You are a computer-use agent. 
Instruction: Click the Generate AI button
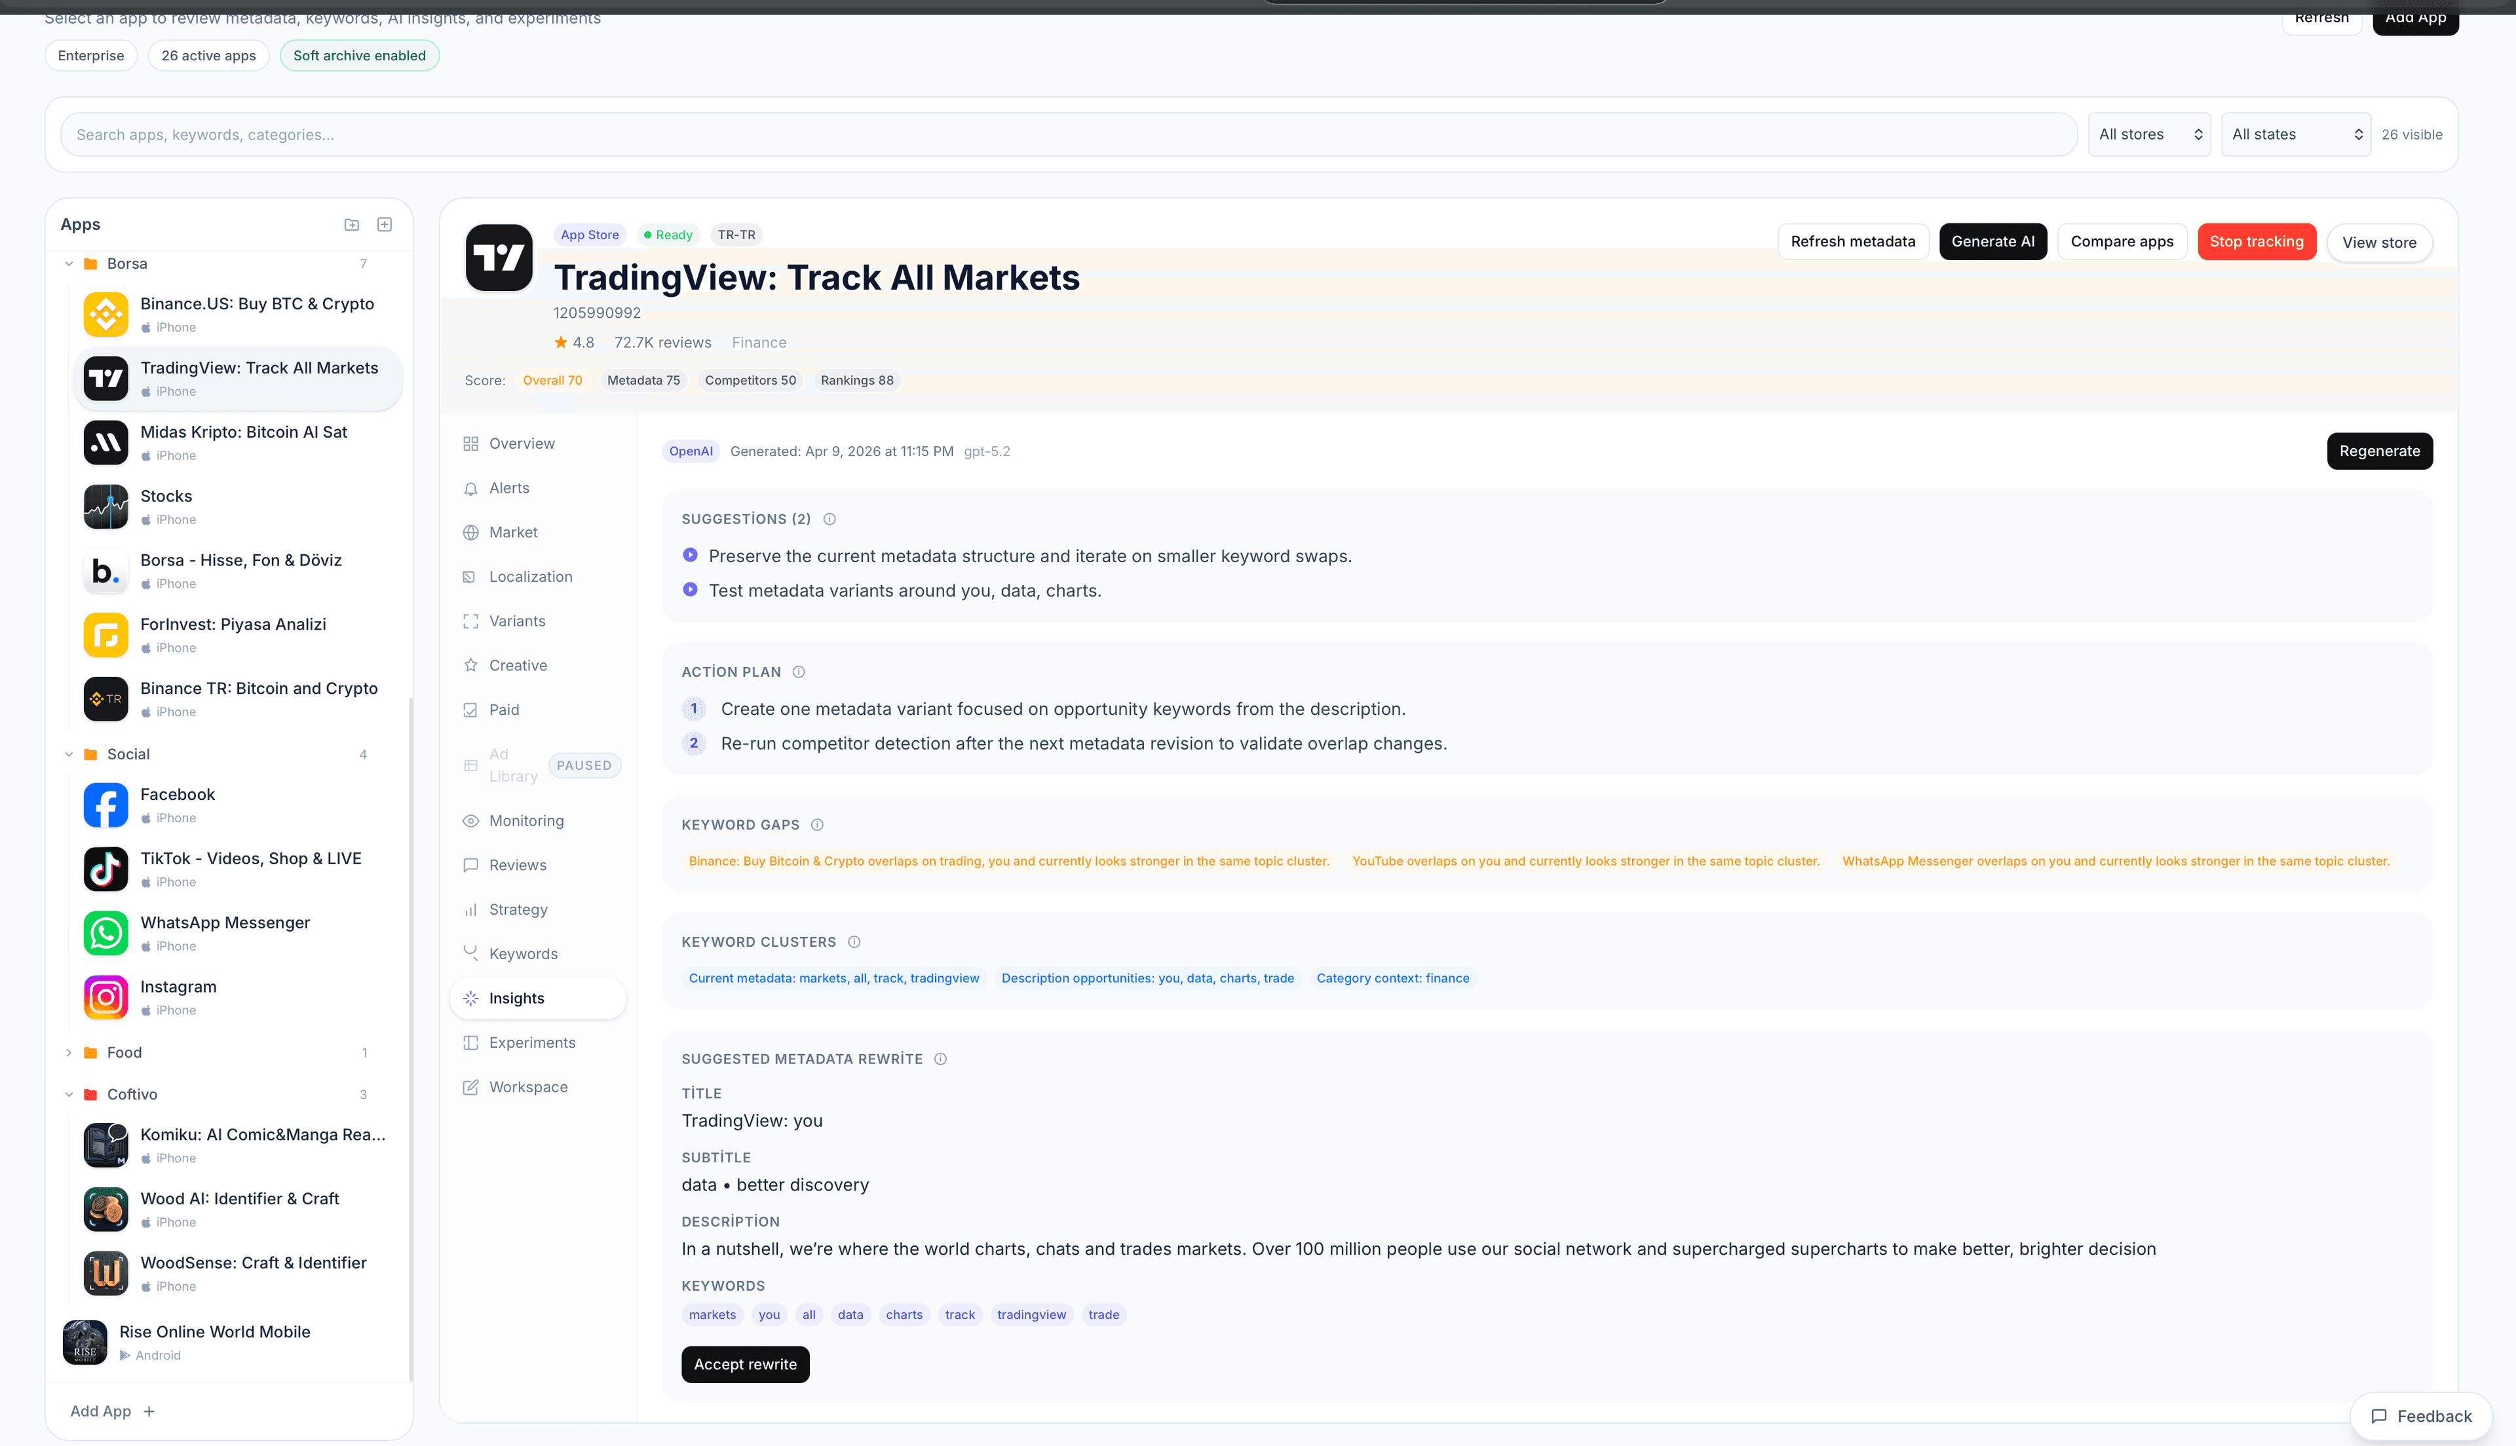click(x=1992, y=241)
